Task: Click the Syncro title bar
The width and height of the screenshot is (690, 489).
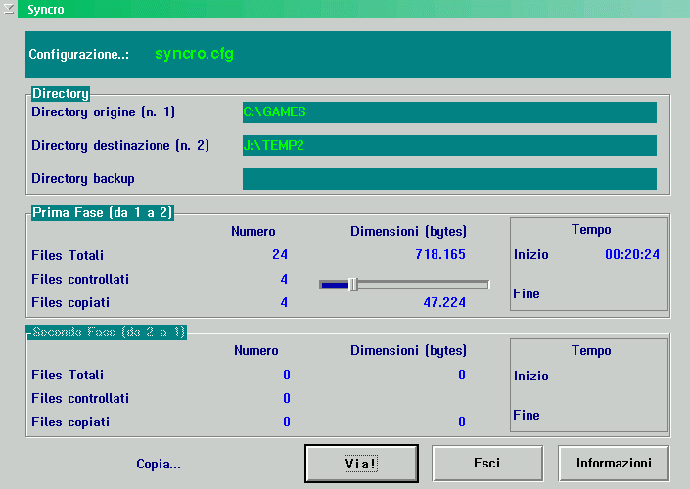Action: point(343,9)
